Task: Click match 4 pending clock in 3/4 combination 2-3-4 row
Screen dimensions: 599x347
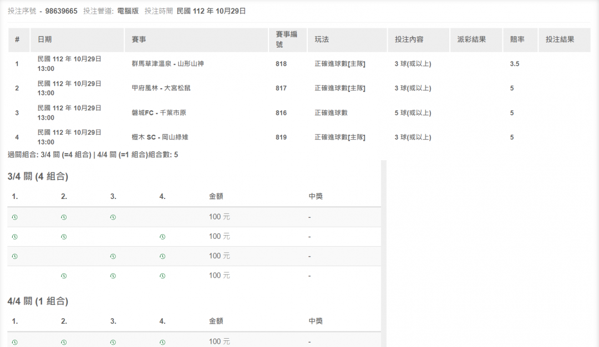Action: [163, 275]
